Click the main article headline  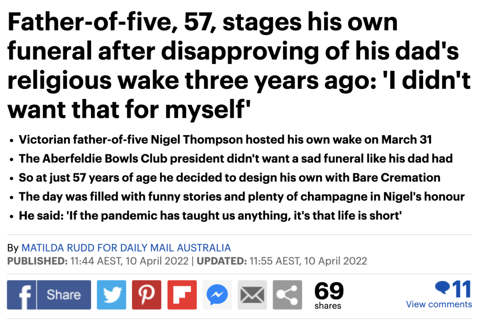tap(239, 66)
